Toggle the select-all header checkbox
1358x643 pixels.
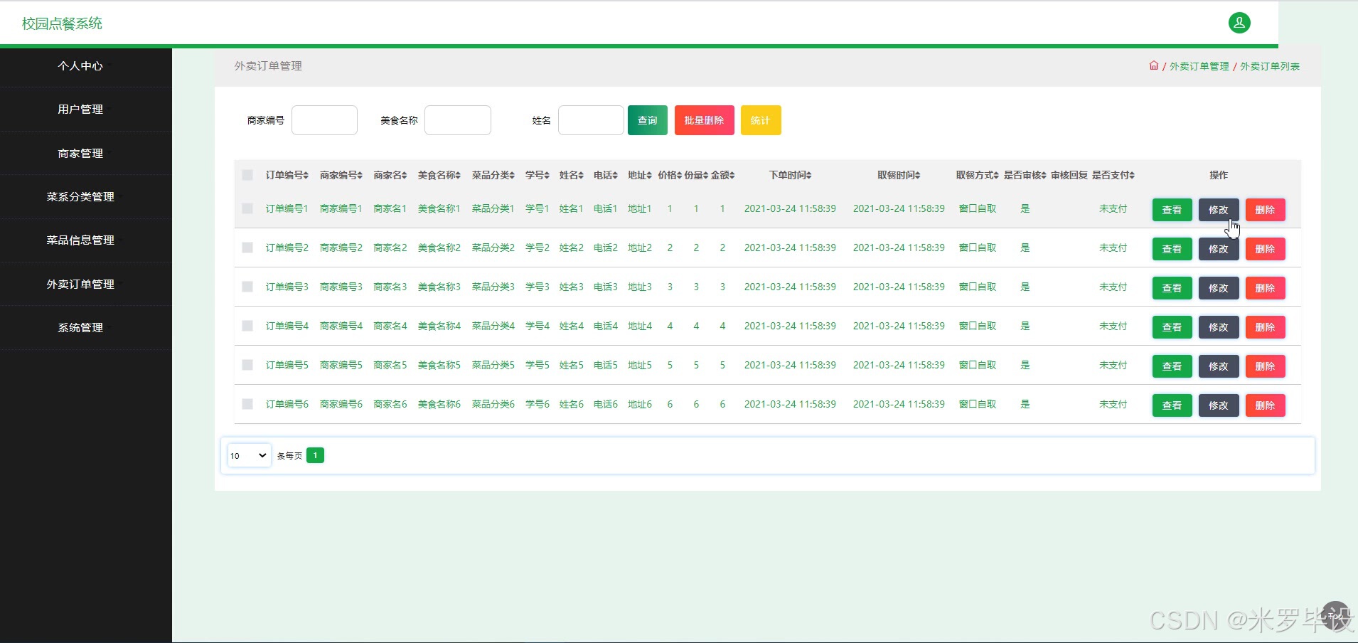click(247, 175)
